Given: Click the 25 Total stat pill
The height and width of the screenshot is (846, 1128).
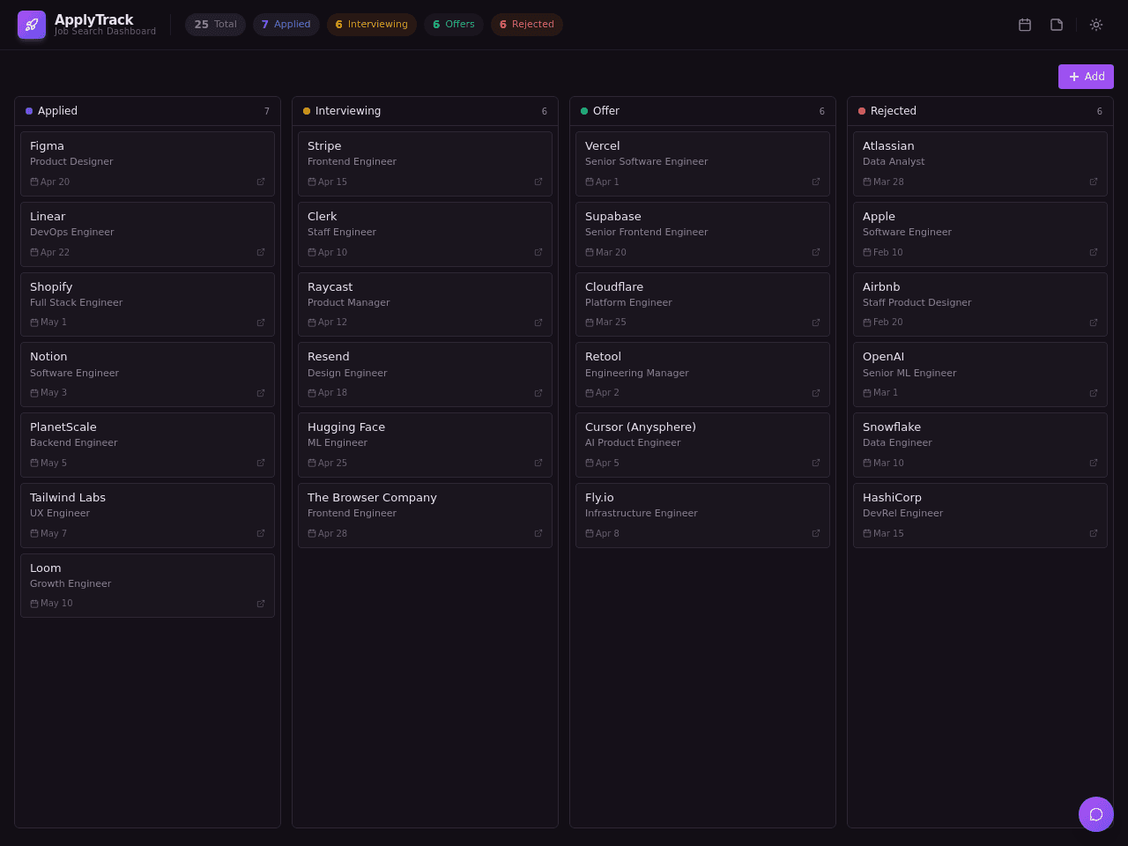Looking at the screenshot, I should (x=215, y=25).
